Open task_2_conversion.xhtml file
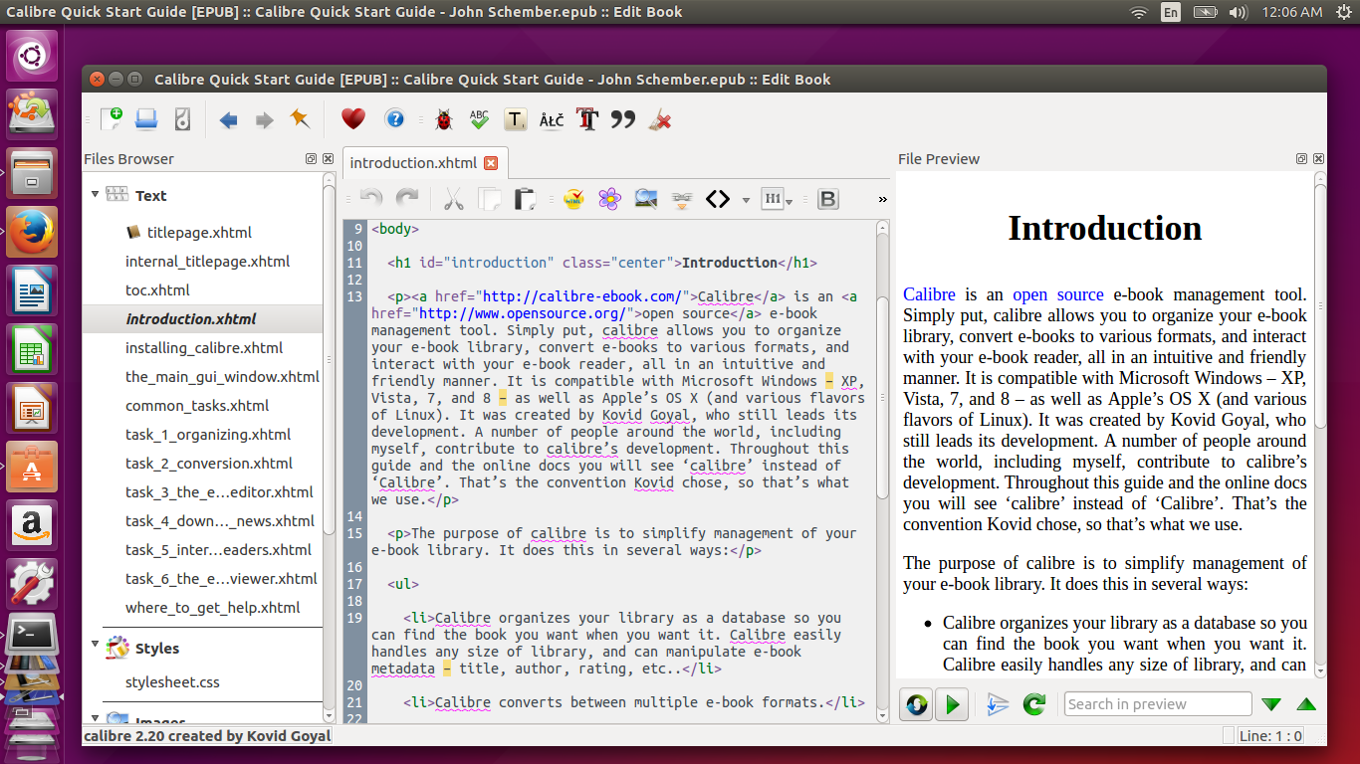This screenshot has width=1360, height=764. tap(209, 464)
